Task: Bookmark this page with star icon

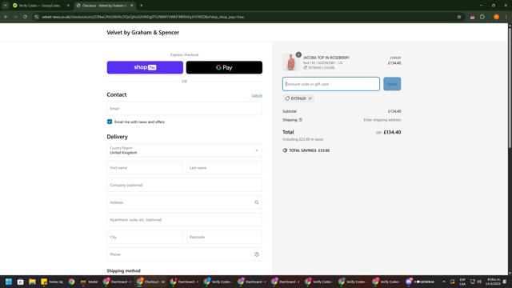Action: tap(458, 17)
